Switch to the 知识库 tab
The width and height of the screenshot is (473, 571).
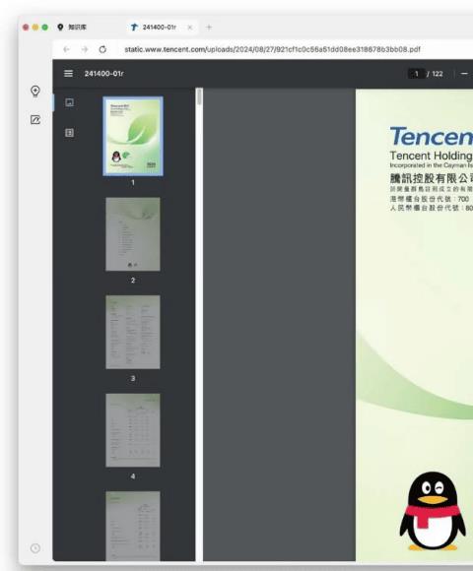[72, 28]
